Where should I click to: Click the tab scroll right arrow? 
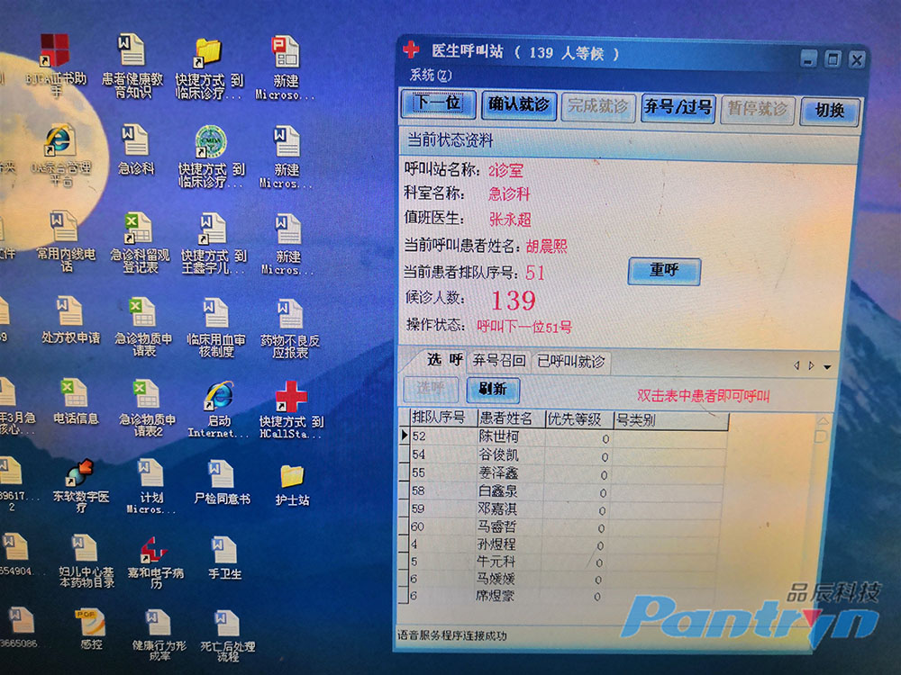coord(812,365)
